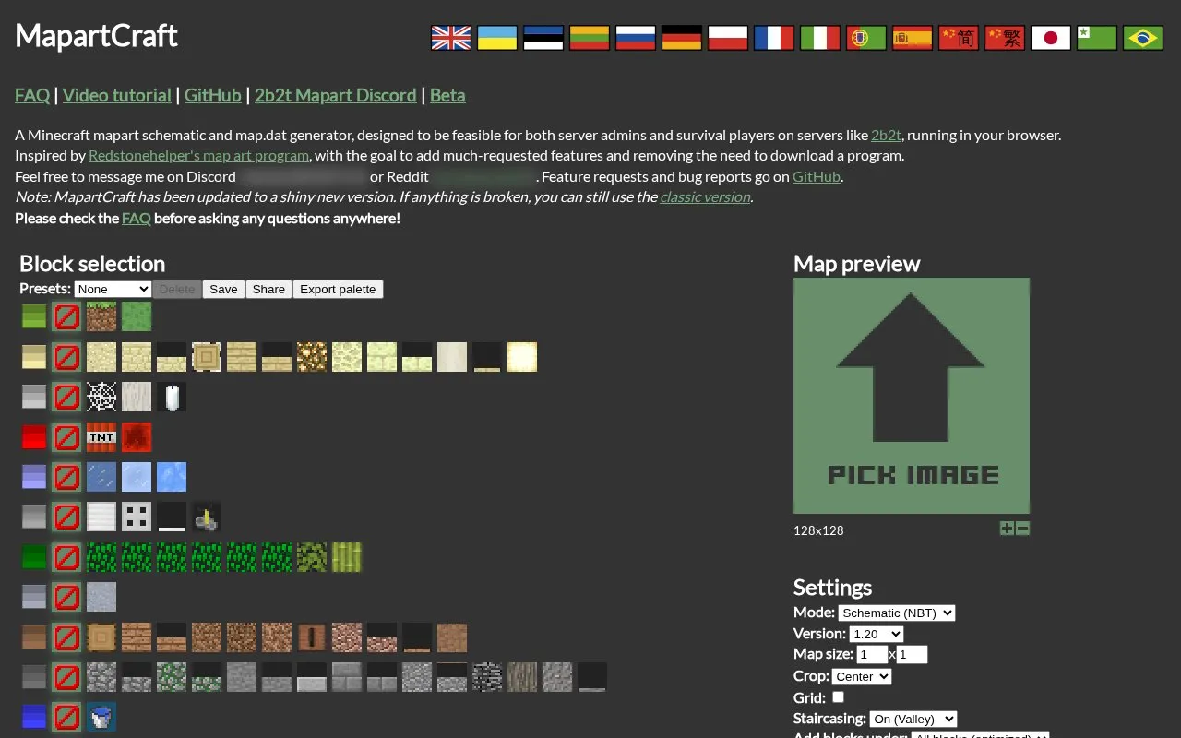Open the 2b2t Mapart Discord link

click(336, 95)
